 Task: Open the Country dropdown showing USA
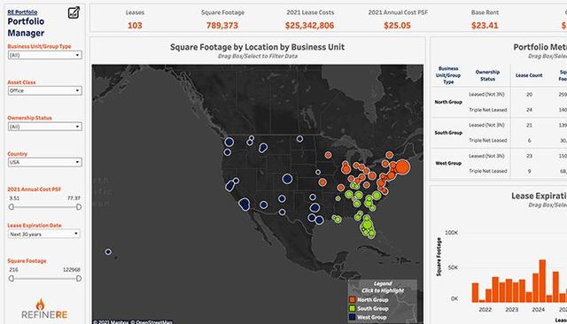(x=45, y=162)
